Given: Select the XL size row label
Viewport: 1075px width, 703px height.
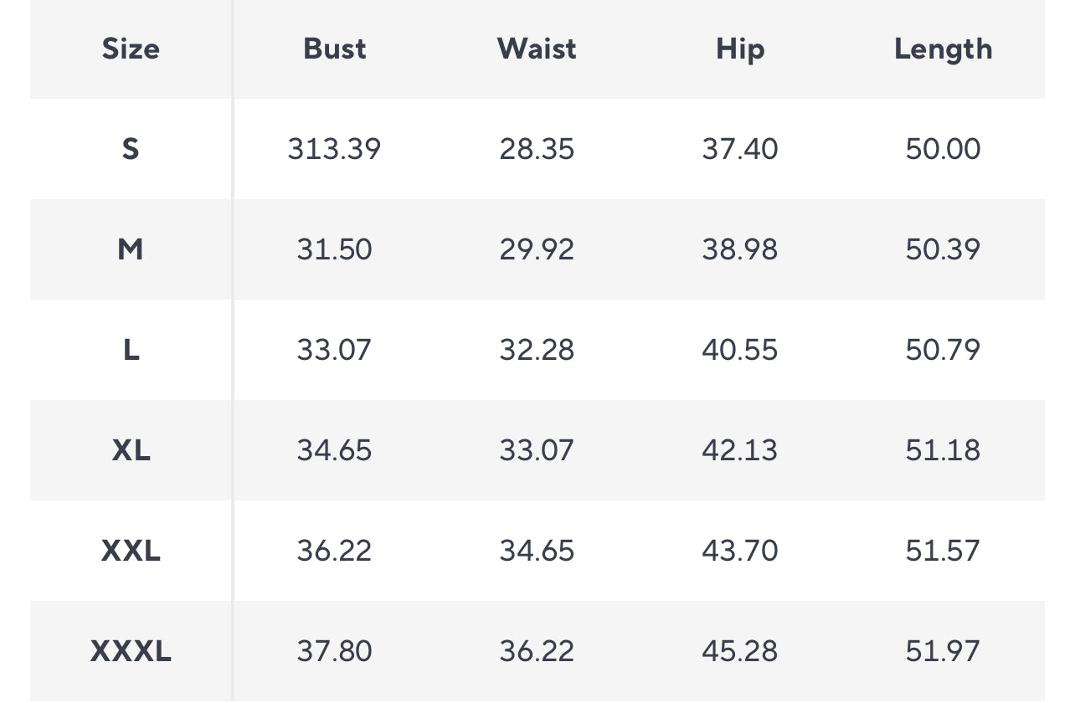Looking at the screenshot, I should [131, 450].
